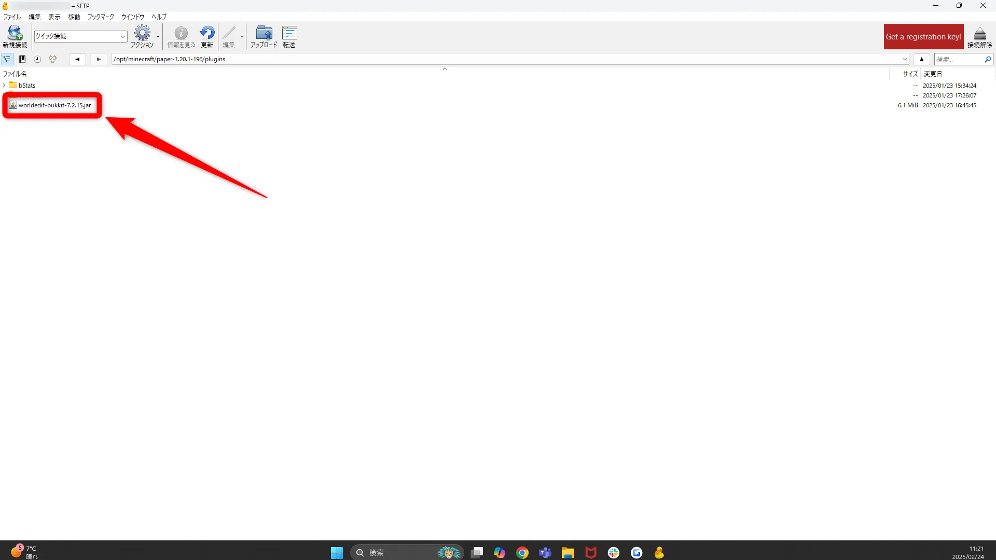Open the ヘルプ menu
The image size is (996, 560).
coord(159,17)
